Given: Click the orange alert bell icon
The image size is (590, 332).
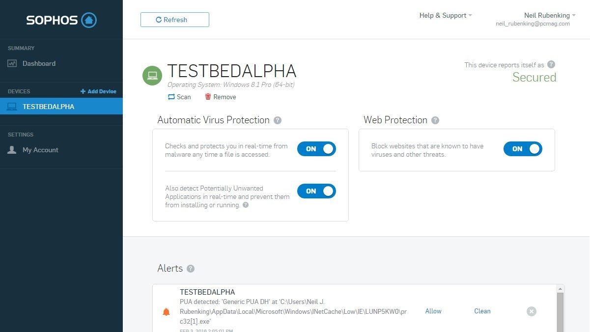Looking at the screenshot, I should tap(166, 312).
